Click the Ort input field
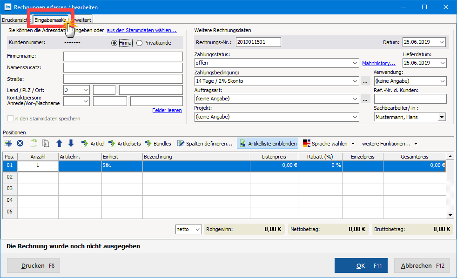 coord(151,90)
